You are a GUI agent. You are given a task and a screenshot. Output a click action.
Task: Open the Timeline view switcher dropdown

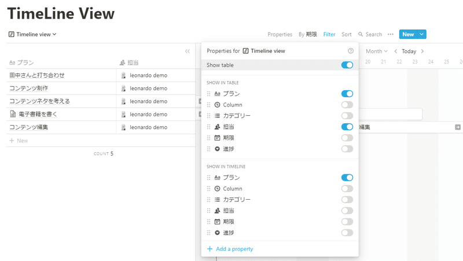click(x=32, y=34)
